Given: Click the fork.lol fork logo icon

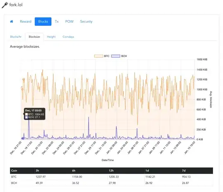Looking at the screenshot, I should [x=5, y=5].
